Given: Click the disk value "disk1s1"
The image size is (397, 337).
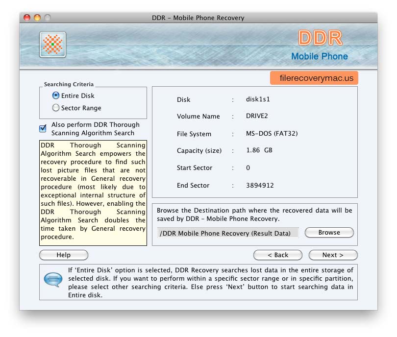Looking at the screenshot, I should tap(258, 99).
